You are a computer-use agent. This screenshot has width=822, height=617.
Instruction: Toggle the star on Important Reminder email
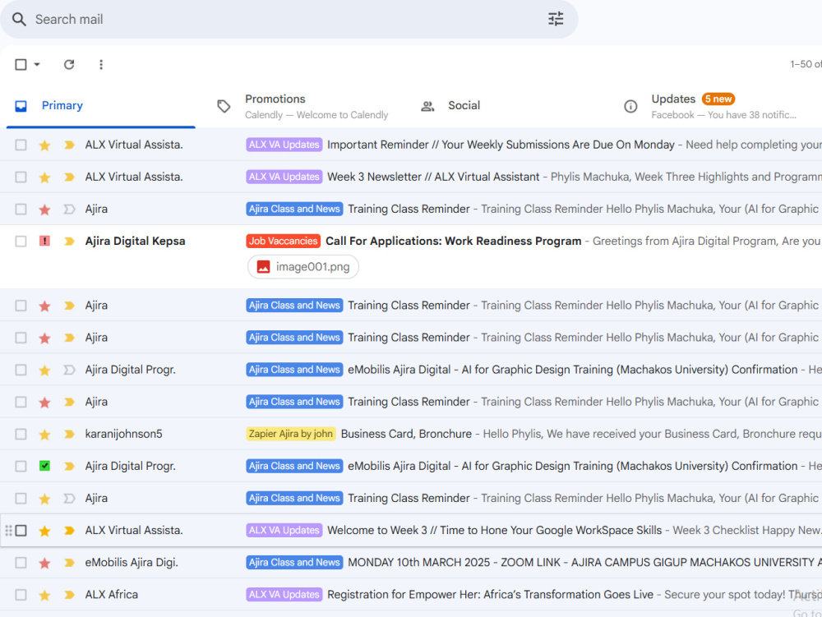[44, 145]
